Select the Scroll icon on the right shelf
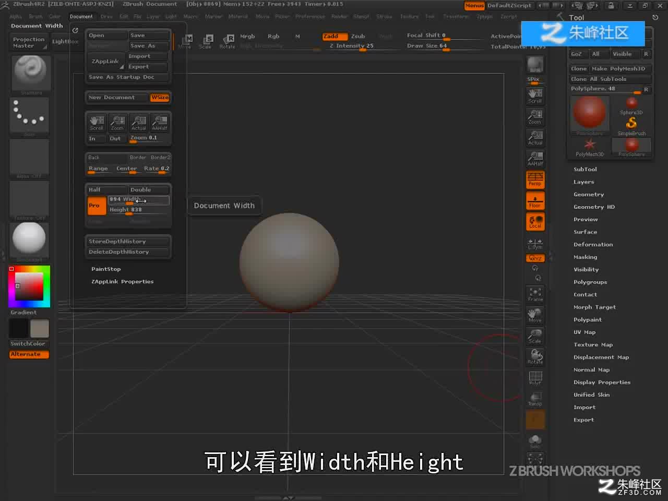668x501 pixels. click(535, 95)
